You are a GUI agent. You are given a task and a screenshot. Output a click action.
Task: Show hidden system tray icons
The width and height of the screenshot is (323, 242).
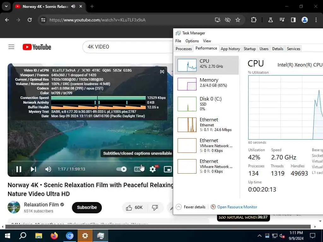[x=260, y=236]
